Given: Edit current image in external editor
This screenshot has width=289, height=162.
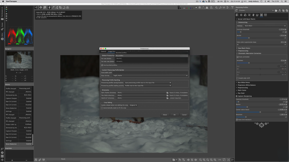Looking at the screenshot, I should pos(44,160).
